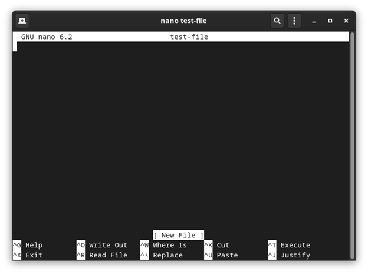This screenshot has width=368, height=274.
Task: Close the nano test-file terminal window
Action: click(x=346, y=21)
